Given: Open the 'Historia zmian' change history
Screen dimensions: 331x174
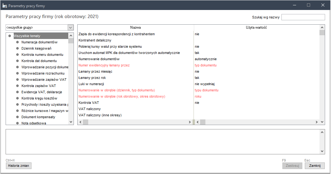Looking at the screenshot, I should (19, 166).
